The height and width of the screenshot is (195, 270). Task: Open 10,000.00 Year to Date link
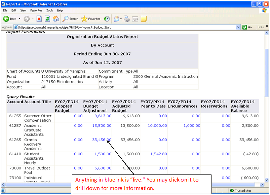[157, 126]
